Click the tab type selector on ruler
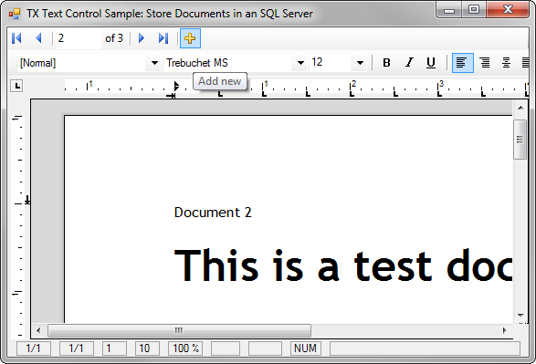The height and width of the screenshot is (364, 536). [16, 86]
